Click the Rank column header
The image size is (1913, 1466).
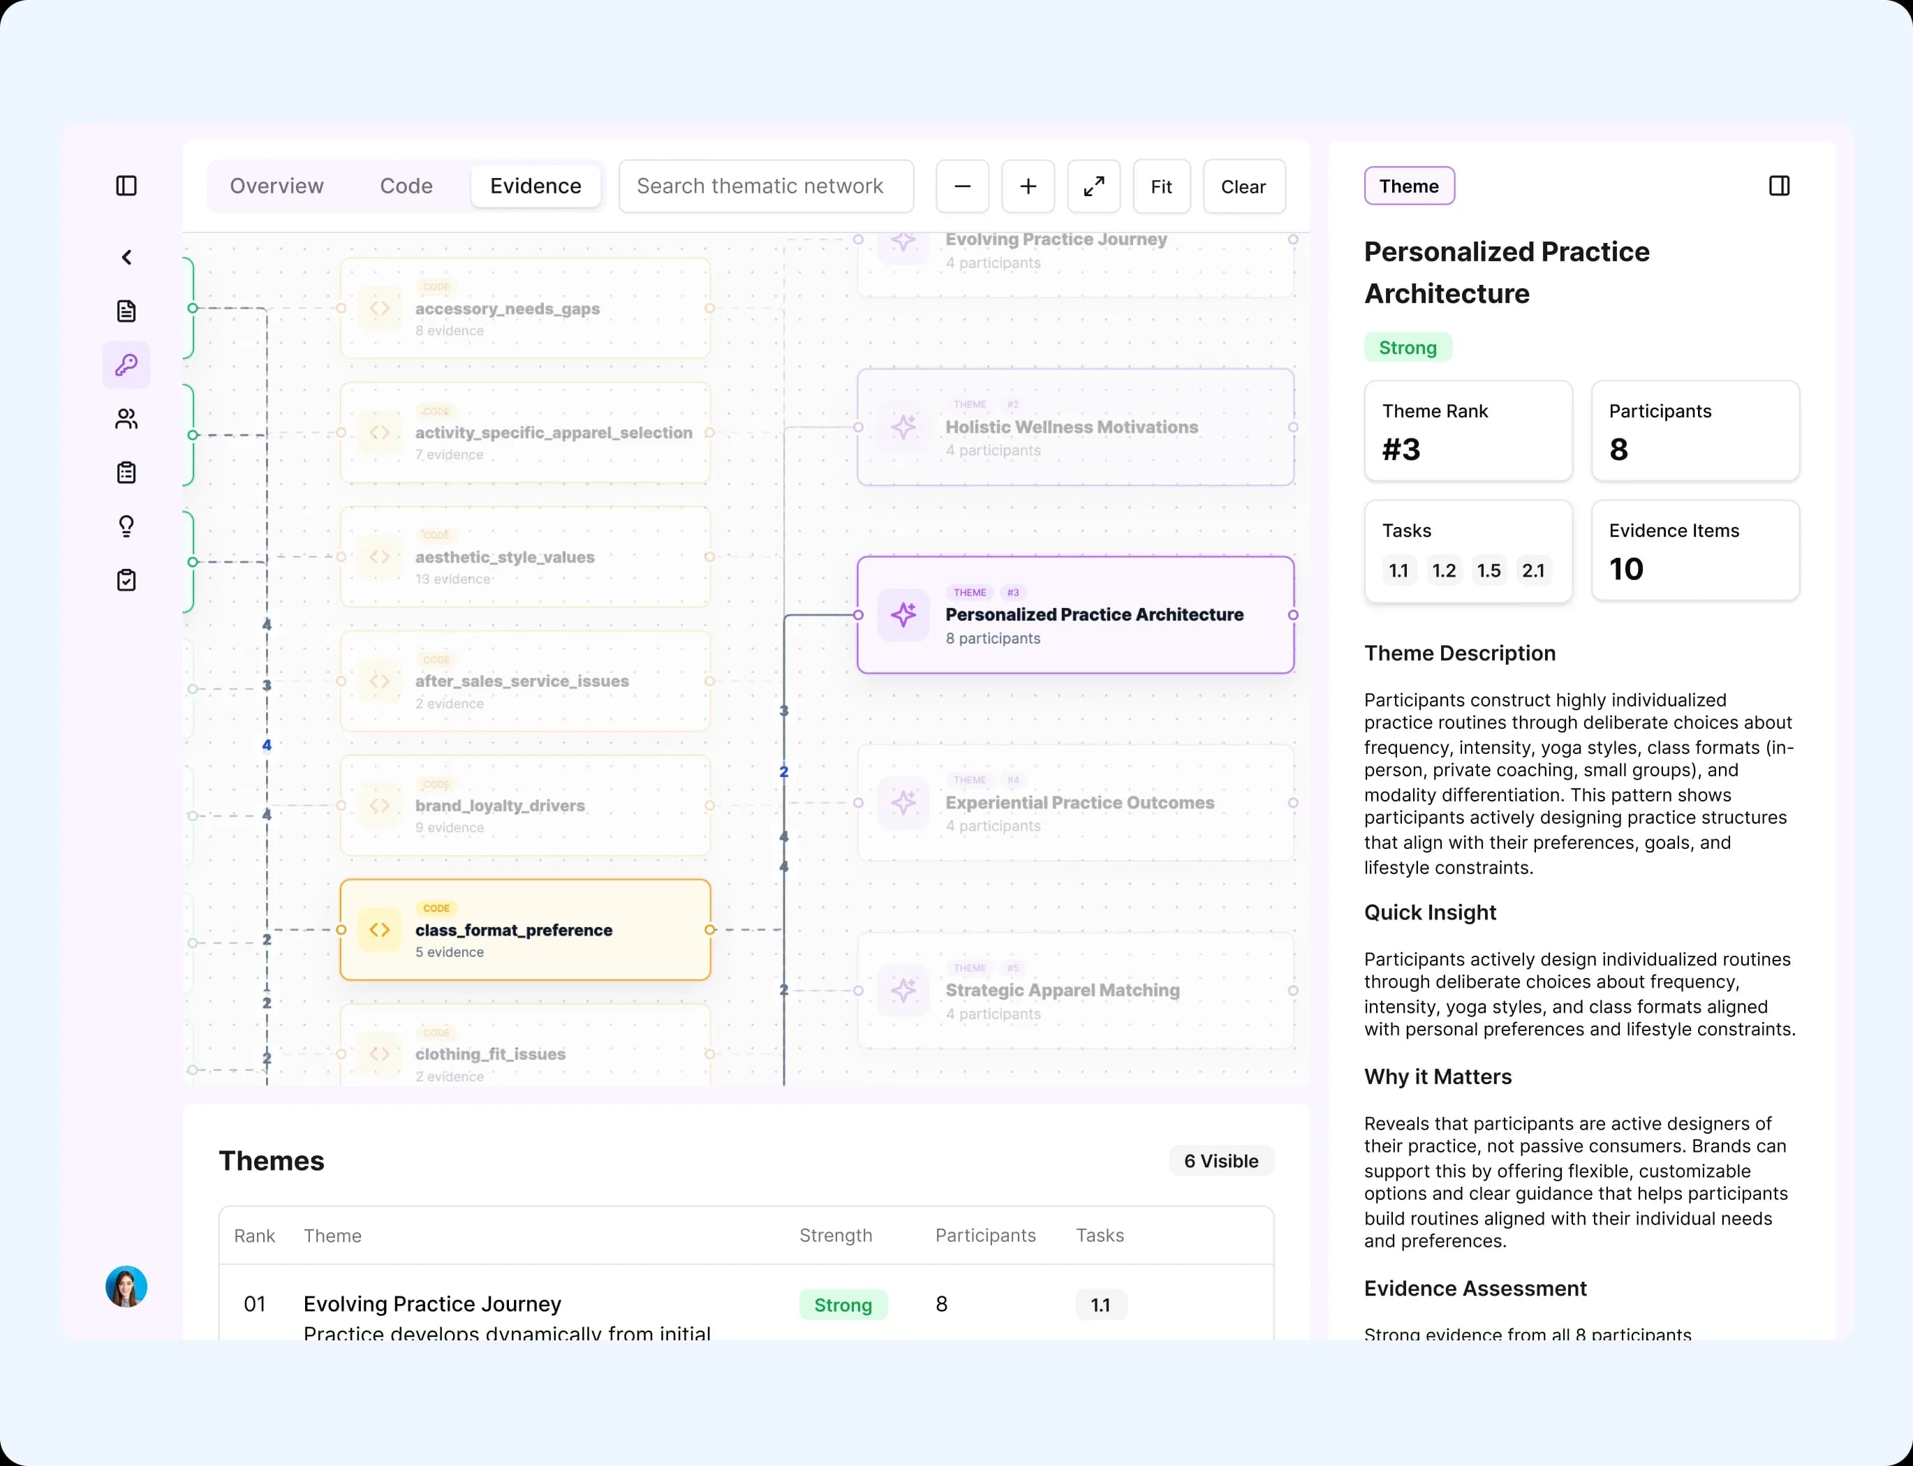click(254, 1236)
